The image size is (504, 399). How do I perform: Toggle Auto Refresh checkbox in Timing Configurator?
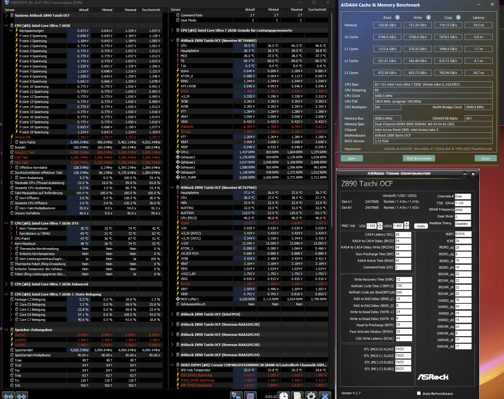(x=419, y=393)
